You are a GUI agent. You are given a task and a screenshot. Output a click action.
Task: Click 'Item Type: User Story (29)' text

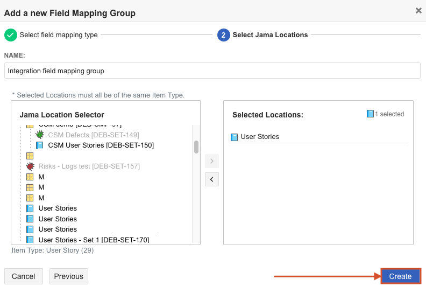(x=52, y=250)
